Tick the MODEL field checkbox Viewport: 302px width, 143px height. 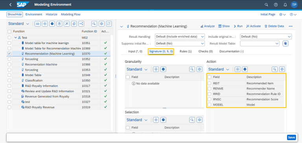tap(210, 105)
